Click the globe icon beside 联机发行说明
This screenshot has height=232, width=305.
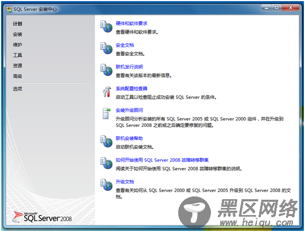107,69
